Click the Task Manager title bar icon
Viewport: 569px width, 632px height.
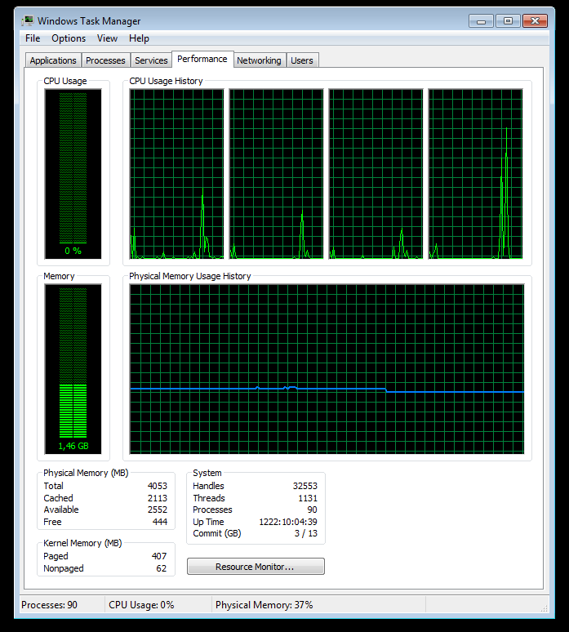tap(28, 20)
